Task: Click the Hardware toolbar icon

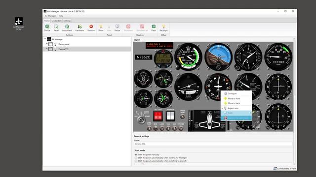Action: pos(79,27)
